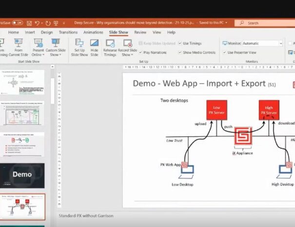This screenshot has height=227, width=295.
Task: Toggle the Play Narrations checkbox
Action: point(140,52)
